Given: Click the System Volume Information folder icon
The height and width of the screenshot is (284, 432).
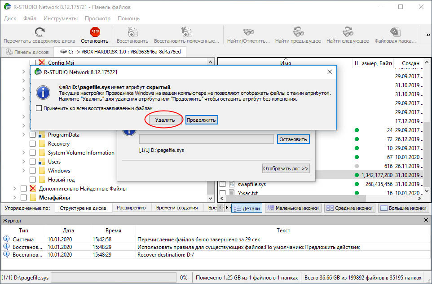Looking at the screenshot, I should click(42, 153).
